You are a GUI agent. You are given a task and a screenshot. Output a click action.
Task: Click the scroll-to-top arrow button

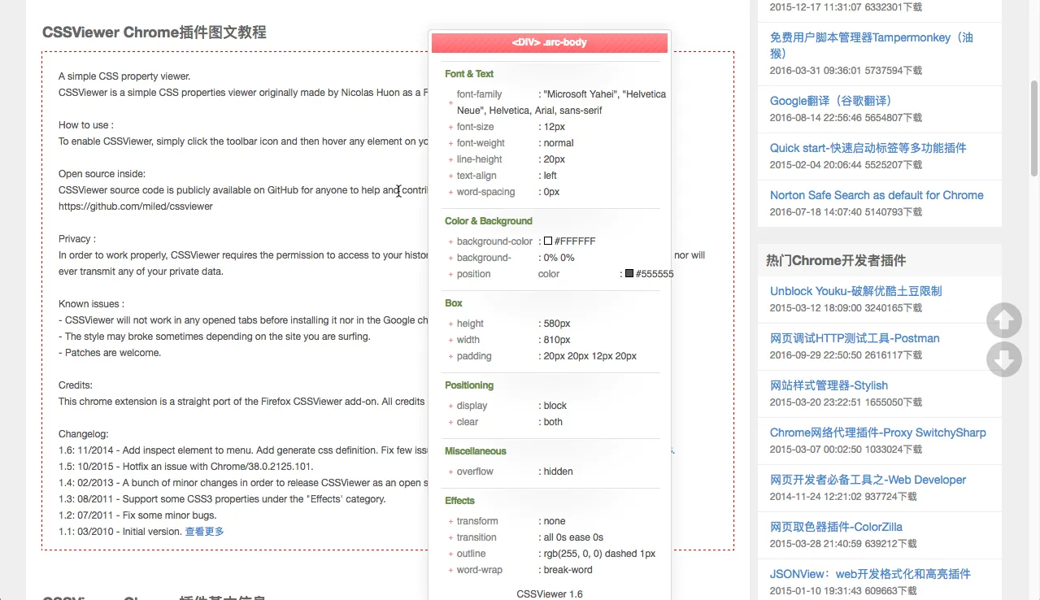(x=1003, y=320)
